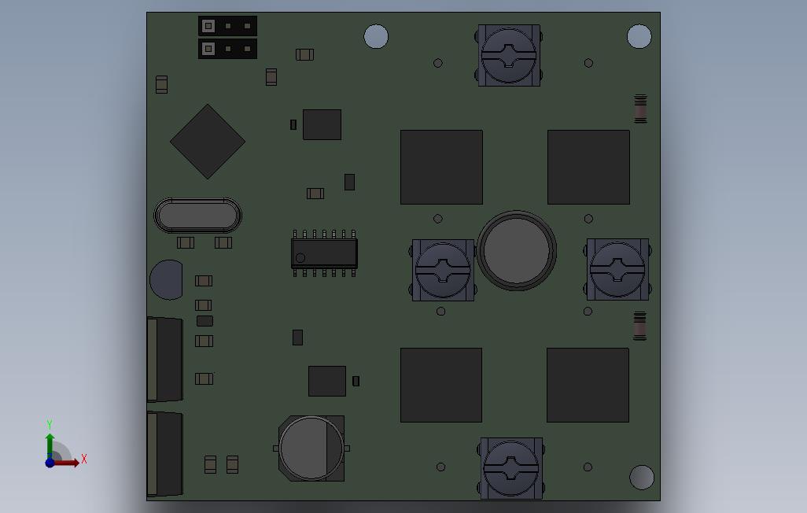Select the screw terminal beside the central round component's left
807x513 pixels.
443,270
